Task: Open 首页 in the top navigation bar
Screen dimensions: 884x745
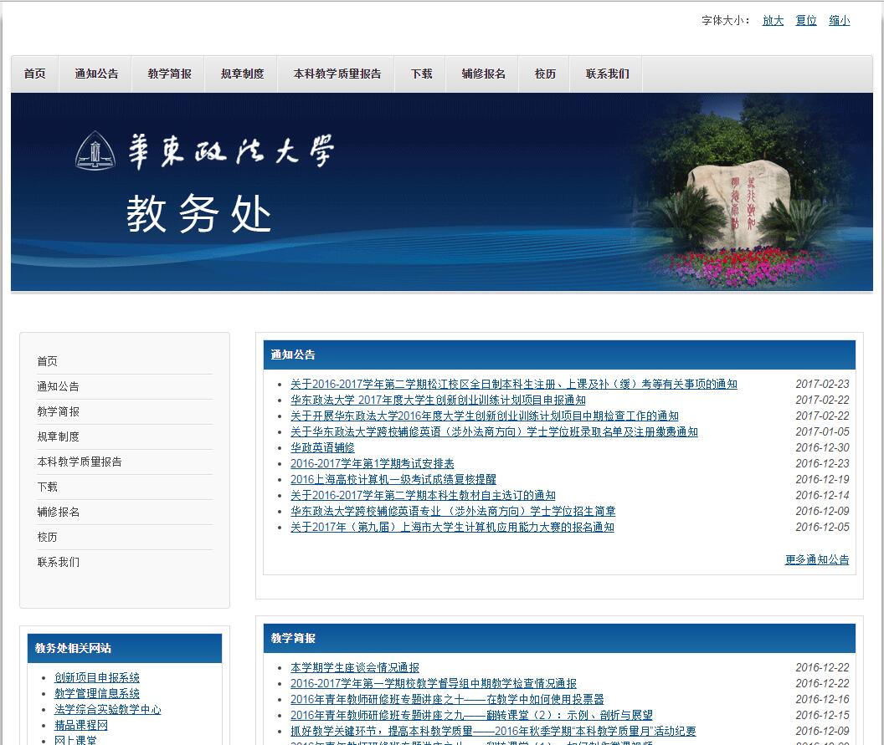Action: (x=35, y=74)
